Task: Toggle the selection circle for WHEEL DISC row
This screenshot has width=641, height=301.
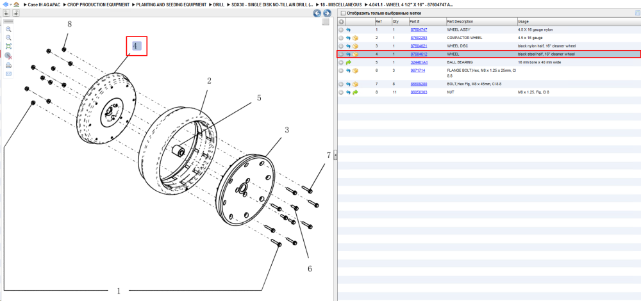Action: [x=341, y=45]
